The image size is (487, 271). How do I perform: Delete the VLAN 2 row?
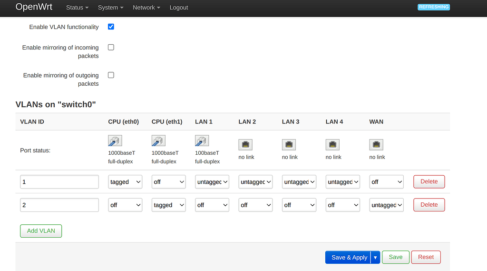point(429,205)
